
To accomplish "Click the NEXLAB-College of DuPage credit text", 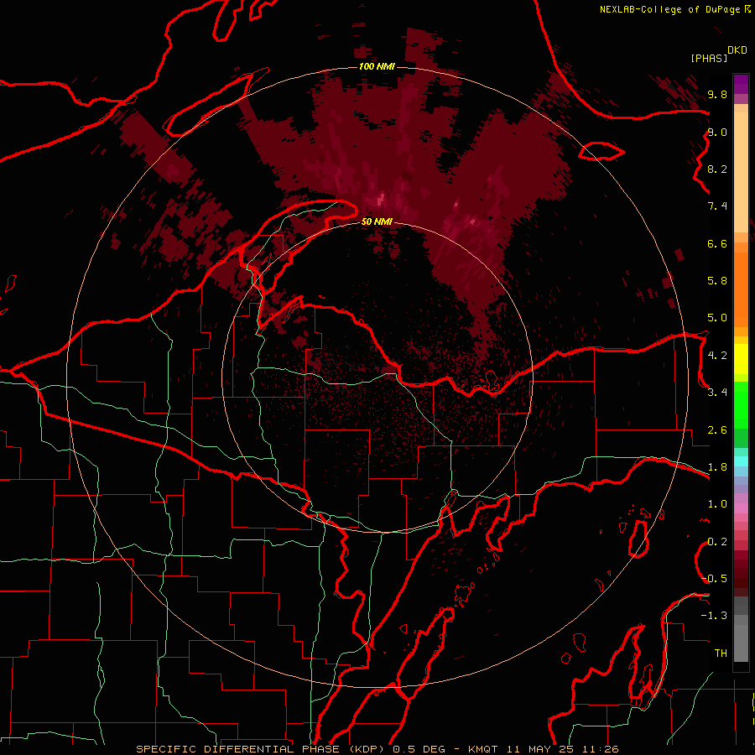I will [670, 9].
